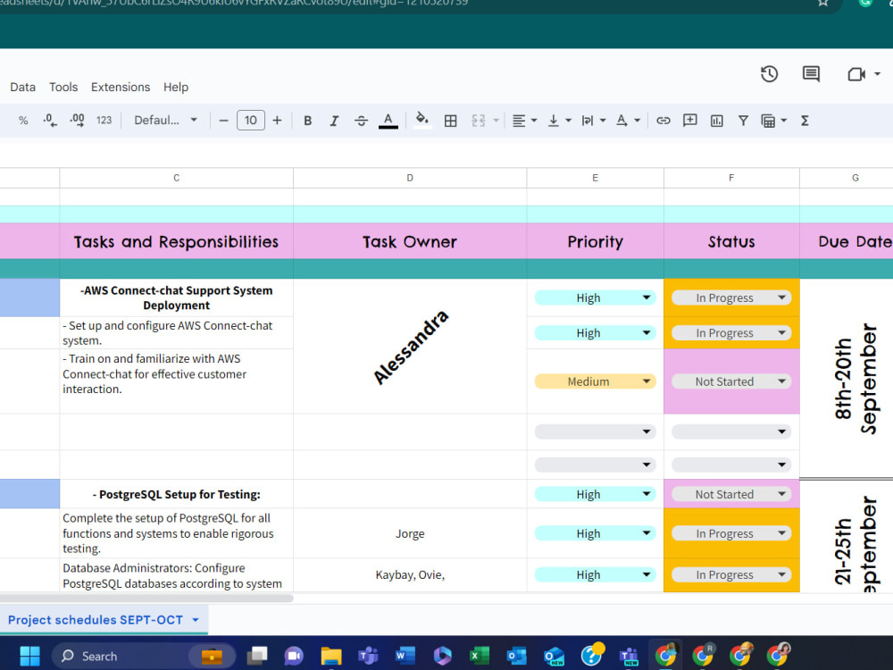Image resolution: width=893 pixels, height=670 pixels.
Task: Open version history
Action: pos(769,74)
